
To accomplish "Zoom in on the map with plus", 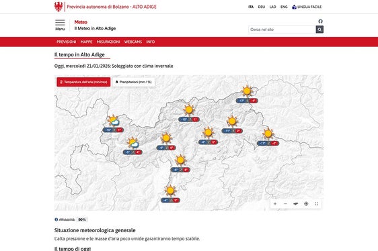I will click(275, 204).
